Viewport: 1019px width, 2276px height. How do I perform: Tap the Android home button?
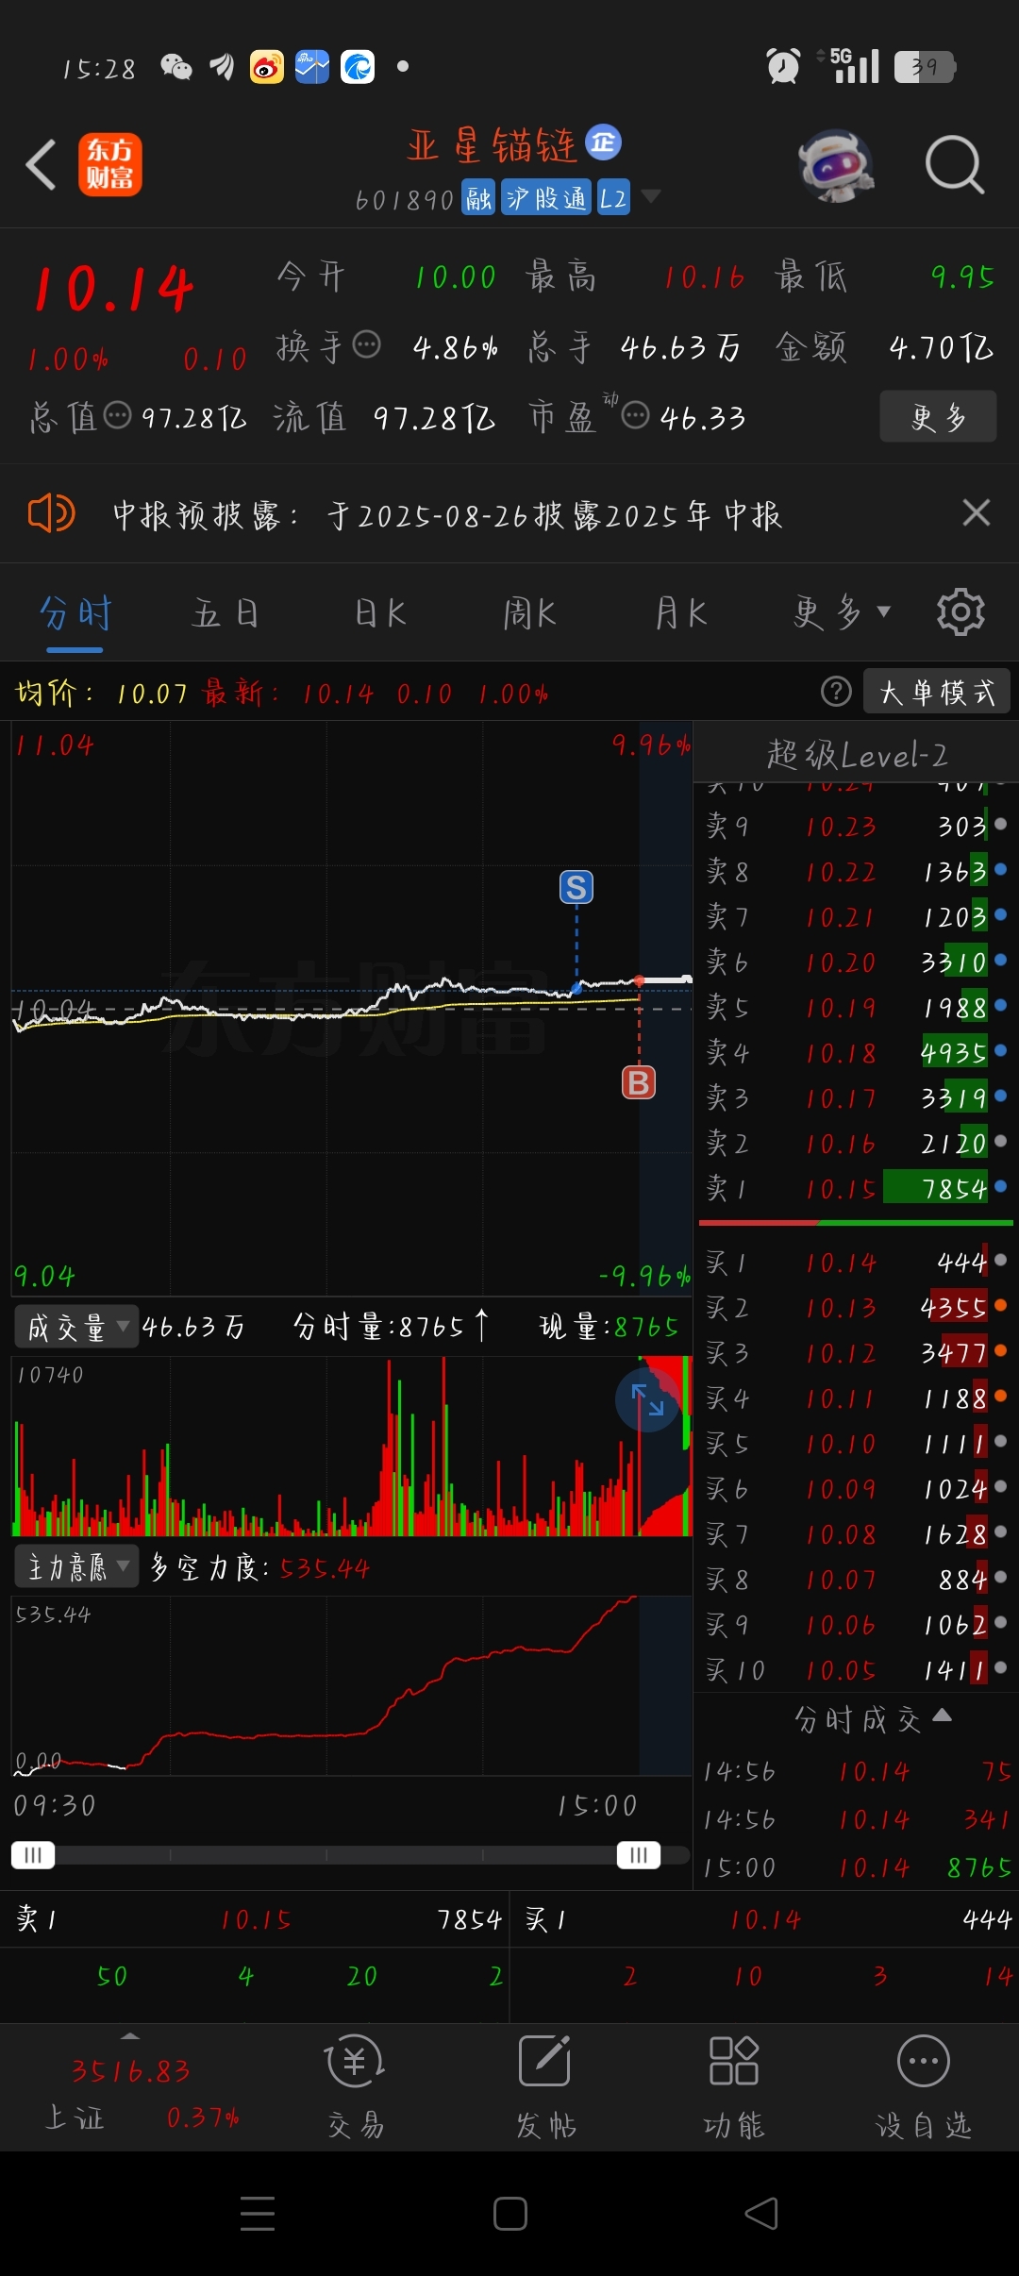click(x=509, y=2214)
